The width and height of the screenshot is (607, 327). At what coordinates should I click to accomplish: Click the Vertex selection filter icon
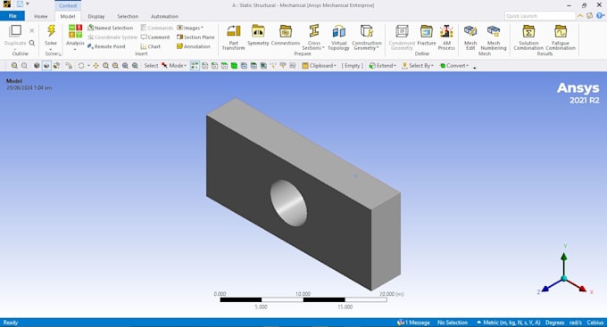[x=204, y=66]
